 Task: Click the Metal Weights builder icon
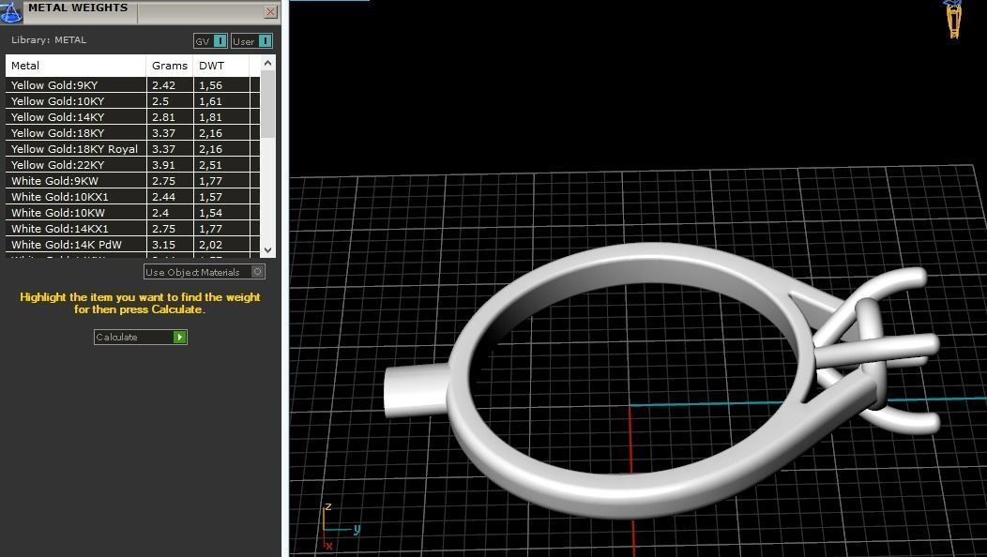(x=10, y=11)
